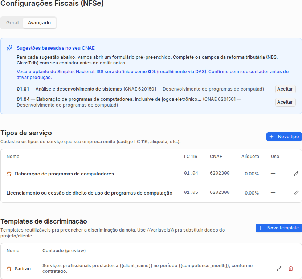The image size is (302, 279).
Task: Click the Elaboração de programas de computadores name
Action: (x=64, y=174)
